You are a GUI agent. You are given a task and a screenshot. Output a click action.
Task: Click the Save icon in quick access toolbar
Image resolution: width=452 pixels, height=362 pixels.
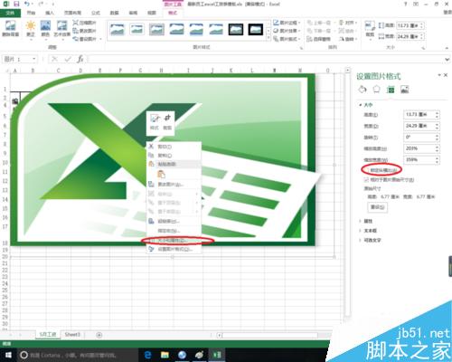pyautogui.click(x=16, y=4)
